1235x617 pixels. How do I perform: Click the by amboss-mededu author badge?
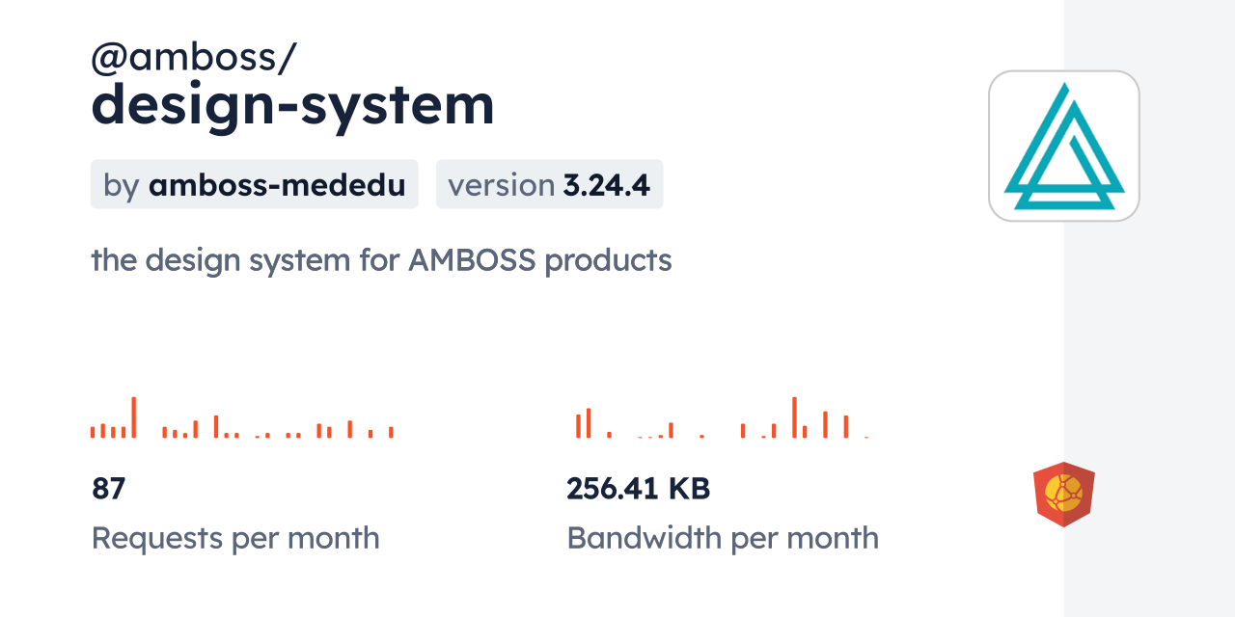[254, 184]
